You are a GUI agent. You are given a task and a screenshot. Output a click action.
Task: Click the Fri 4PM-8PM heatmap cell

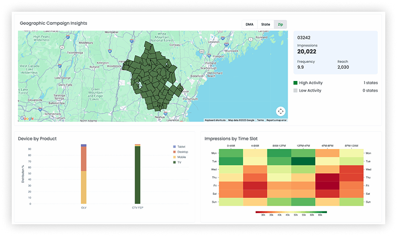pyautogui.click(x=327, y=186)
